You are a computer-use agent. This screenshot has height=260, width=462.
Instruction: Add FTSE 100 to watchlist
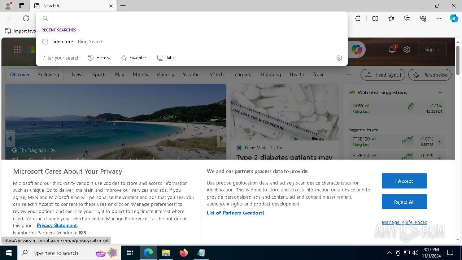pyautogui.click(x=439, y=142)
